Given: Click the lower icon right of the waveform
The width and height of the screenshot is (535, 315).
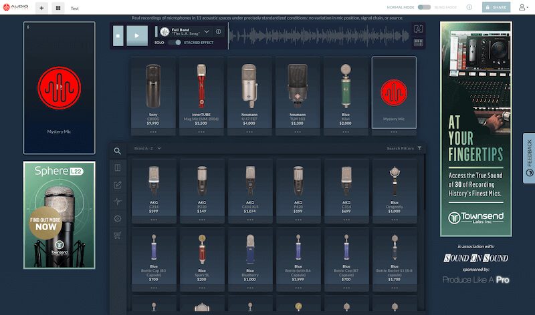Looking at the screenshot, I should pos(419,43).
